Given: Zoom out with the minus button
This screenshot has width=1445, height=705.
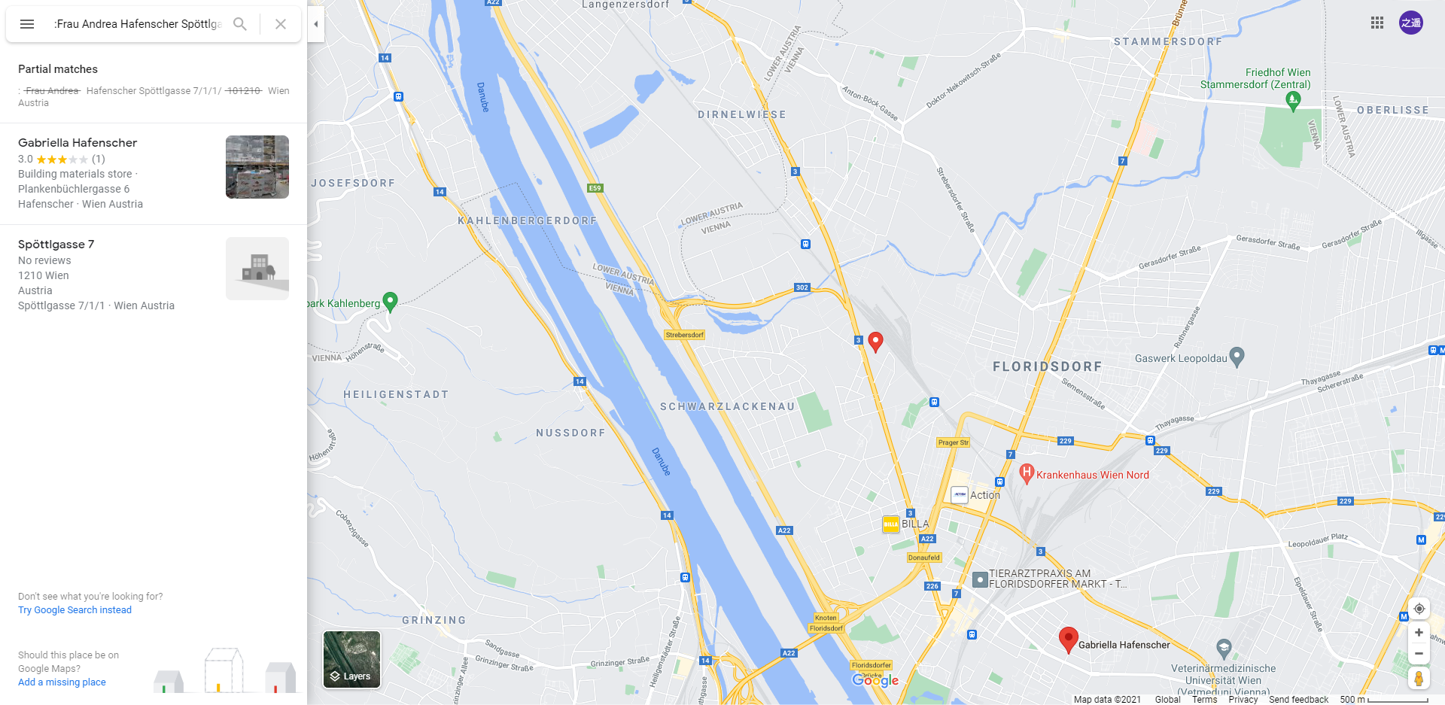Looking at the screenshot, I should pos(1419,654).
